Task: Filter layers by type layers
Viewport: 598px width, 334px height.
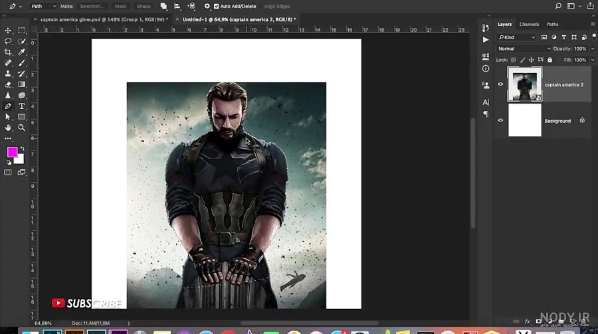Action: [x=563, y=37]
